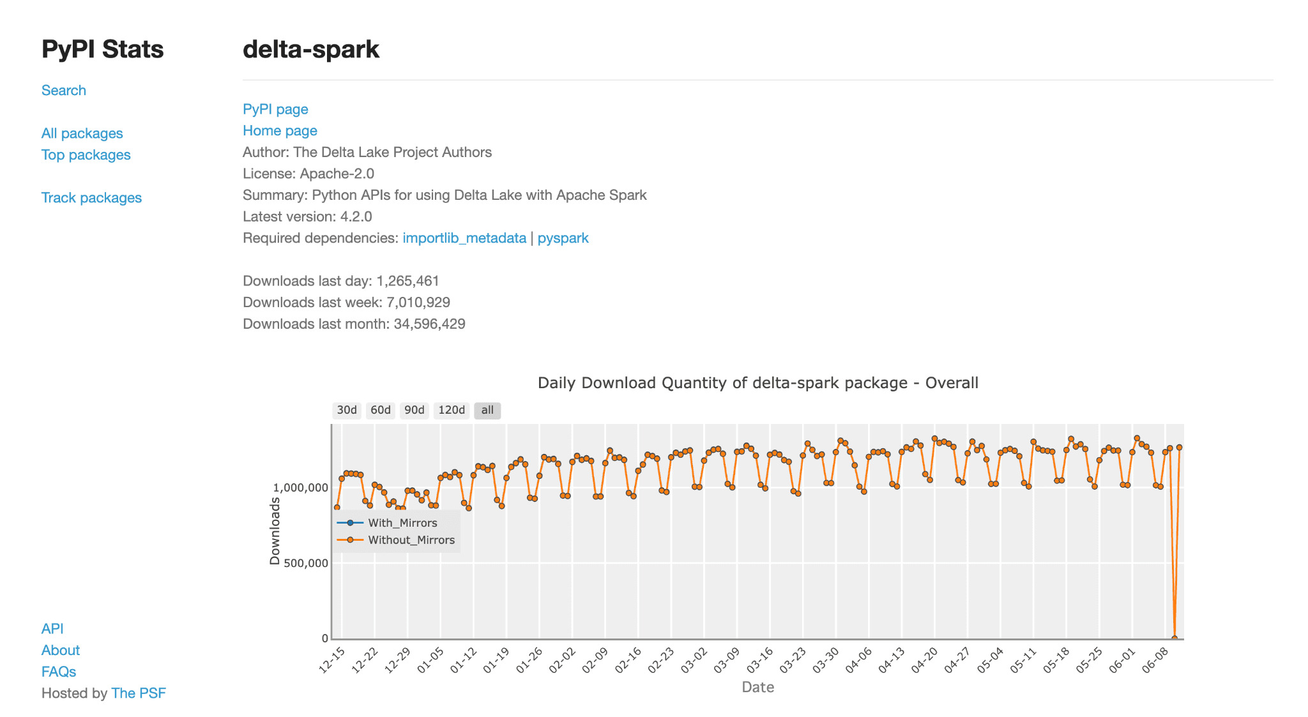Screen dimensions: 1308x717
Task: Click the zero-download data point near 06-08
Action: (1175, 638)
